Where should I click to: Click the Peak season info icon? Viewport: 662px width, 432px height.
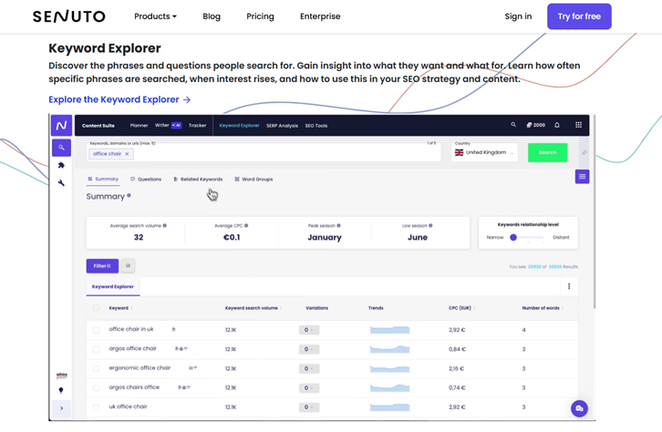338,225
